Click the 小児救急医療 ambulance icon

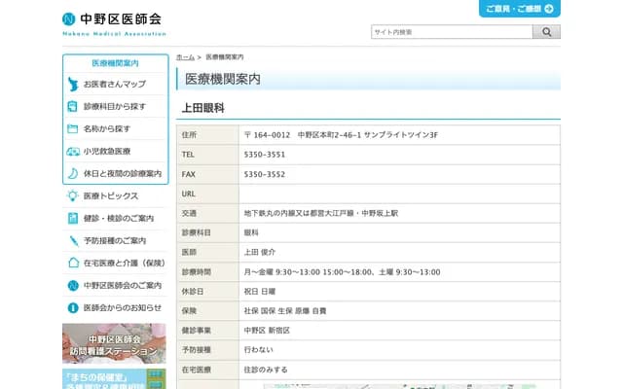(73, 151)
